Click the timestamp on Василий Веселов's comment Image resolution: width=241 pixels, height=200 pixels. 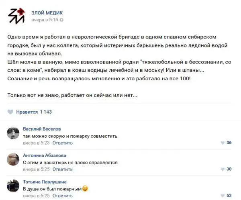pos(36,143)
